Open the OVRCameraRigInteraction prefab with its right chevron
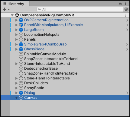 click(127, 20)
